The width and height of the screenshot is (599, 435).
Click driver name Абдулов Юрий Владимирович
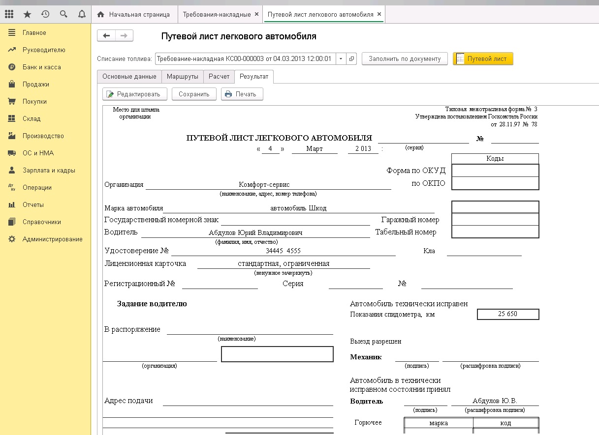pyautogui.click(x=255, y=233)
